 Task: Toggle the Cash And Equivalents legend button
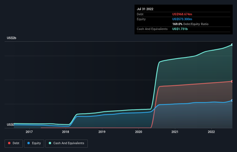click(x=66, y=143)
